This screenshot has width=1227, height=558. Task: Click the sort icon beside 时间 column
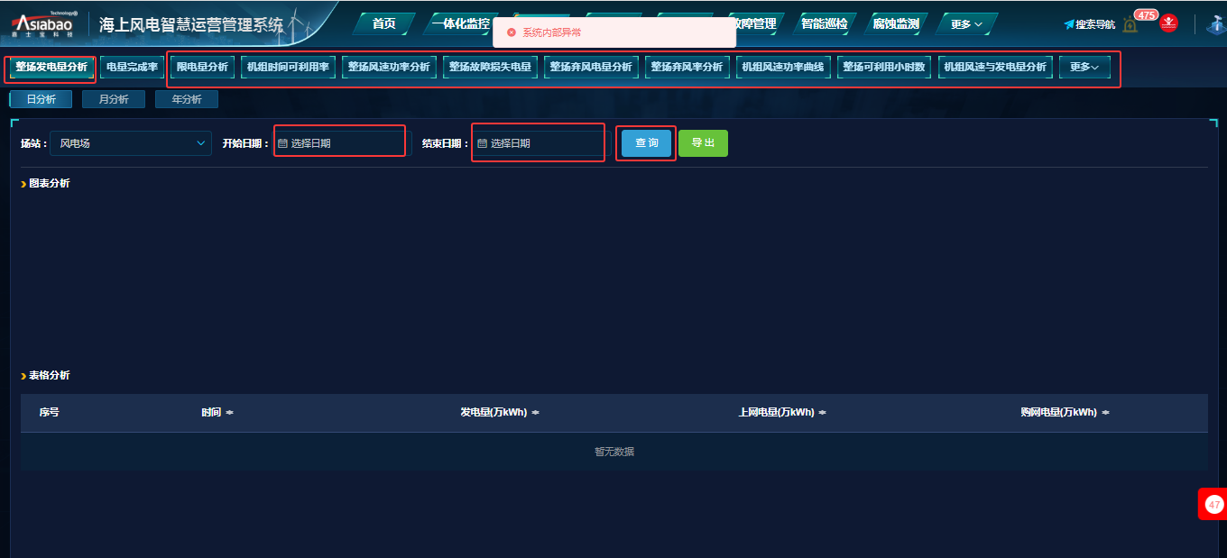(x=229, y=413)
